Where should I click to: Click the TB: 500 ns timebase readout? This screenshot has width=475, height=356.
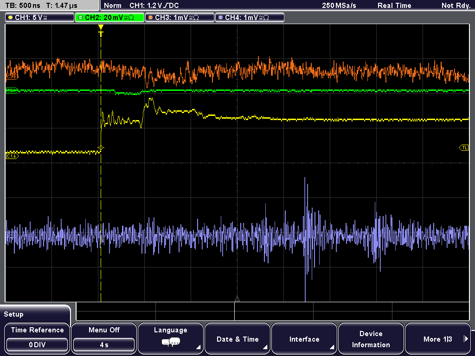(23, 6)
